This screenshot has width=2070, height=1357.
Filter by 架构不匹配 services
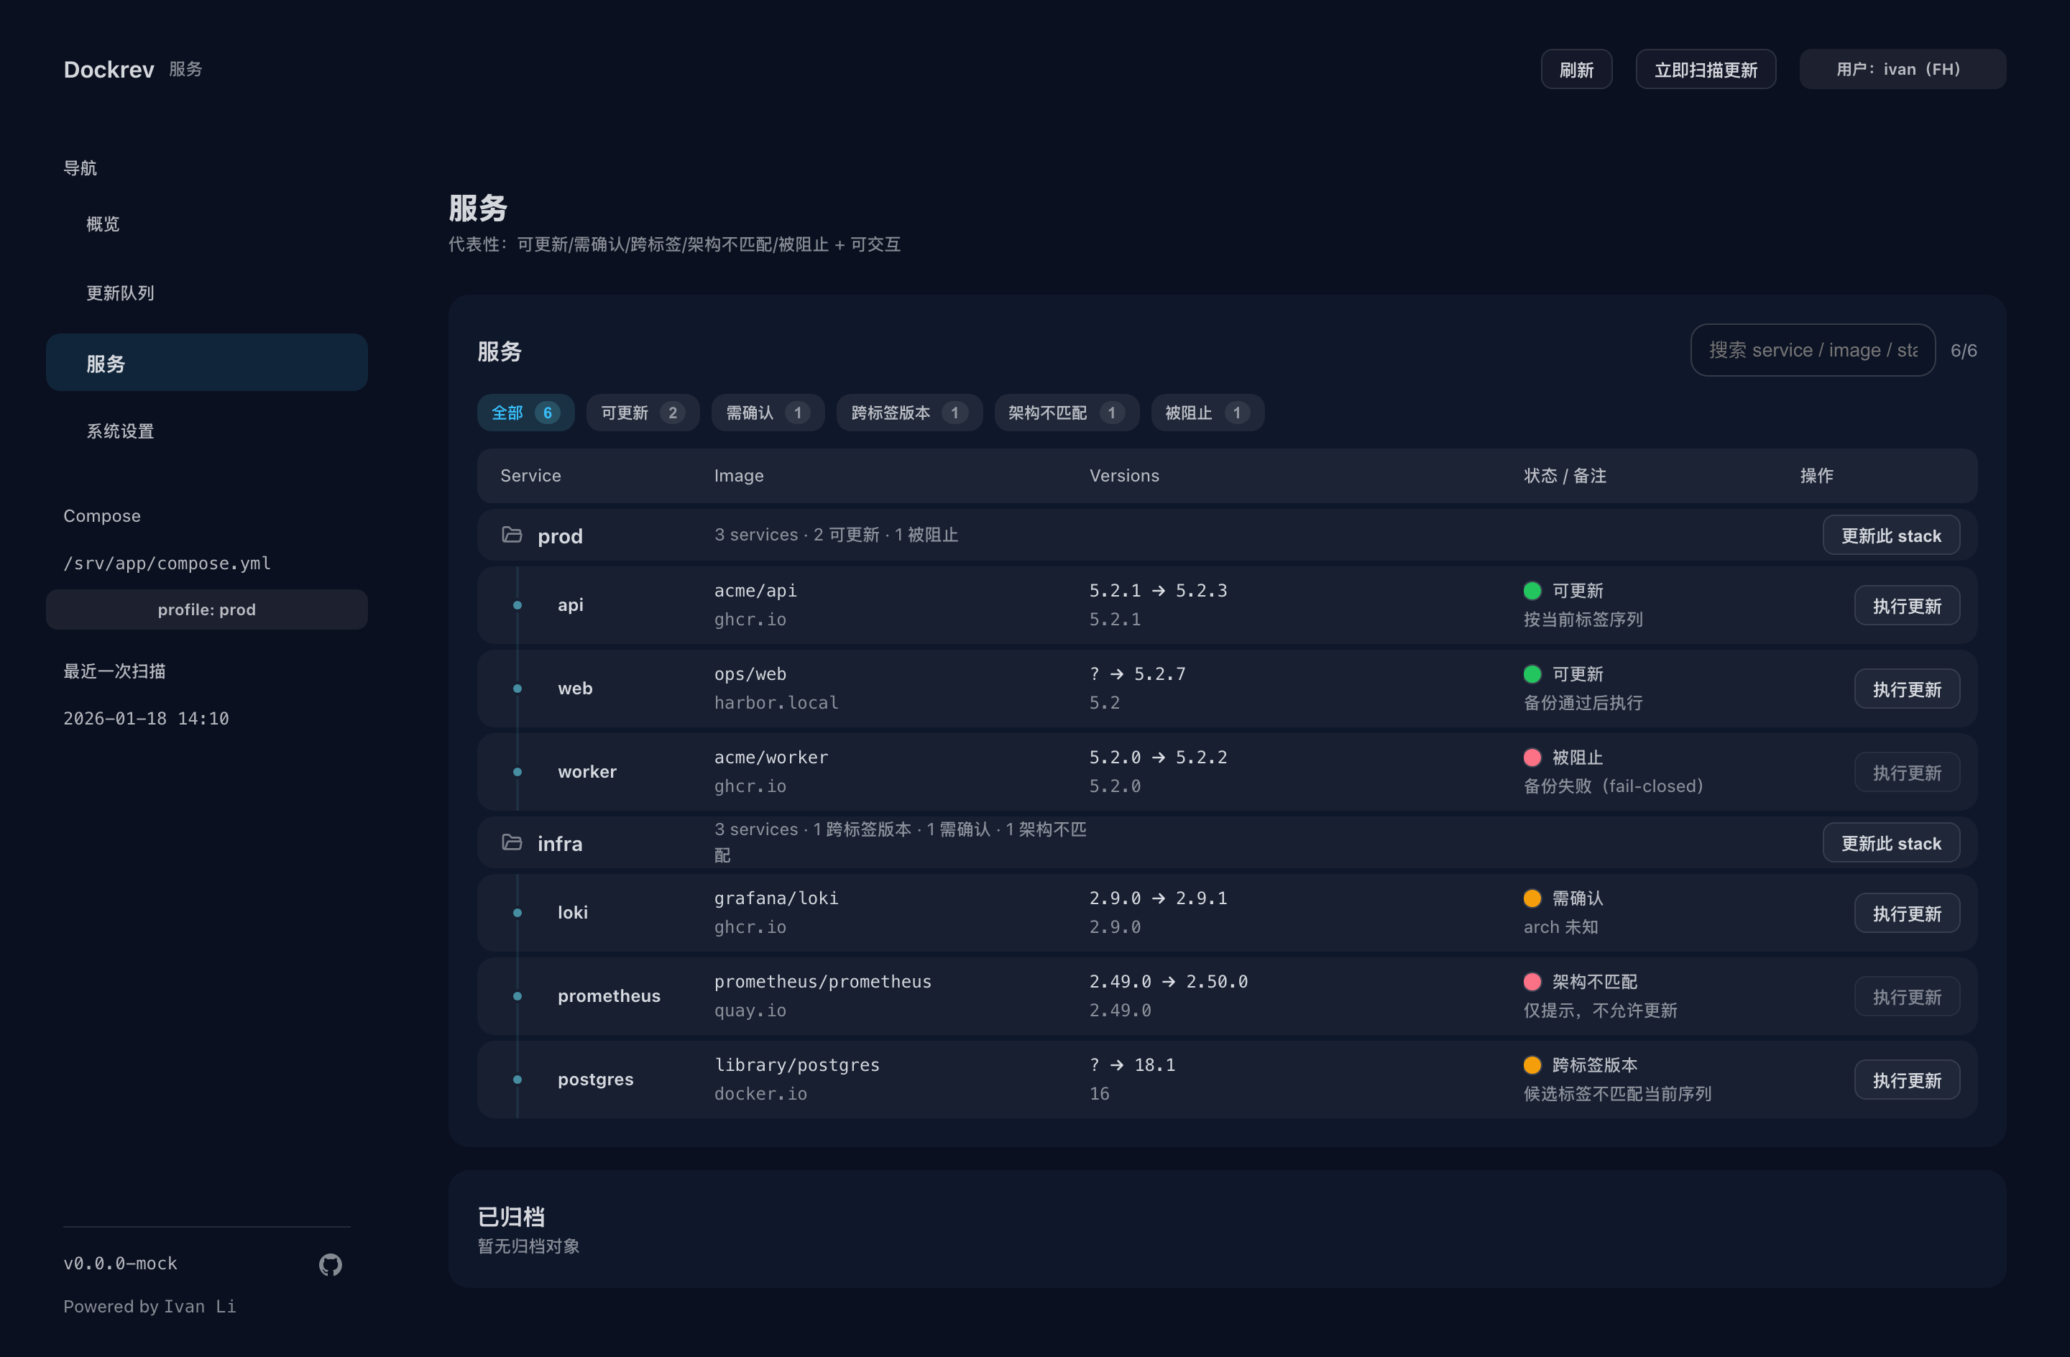pyautogui.click(x=1065, y=413)
